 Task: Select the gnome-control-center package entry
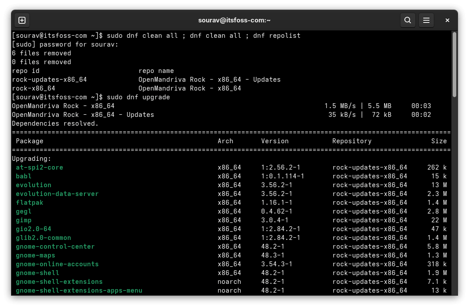[55, 246]
